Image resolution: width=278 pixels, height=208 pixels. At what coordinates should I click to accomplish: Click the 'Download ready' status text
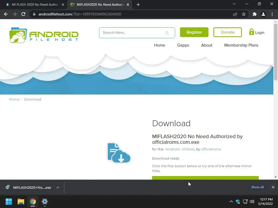point(166,158)
